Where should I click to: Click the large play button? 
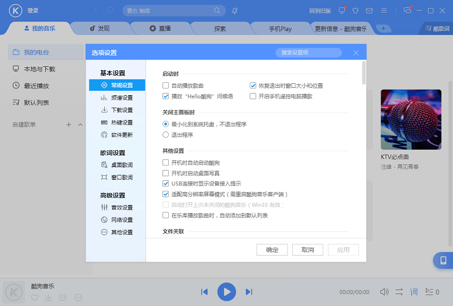click(x=227, y=292)
